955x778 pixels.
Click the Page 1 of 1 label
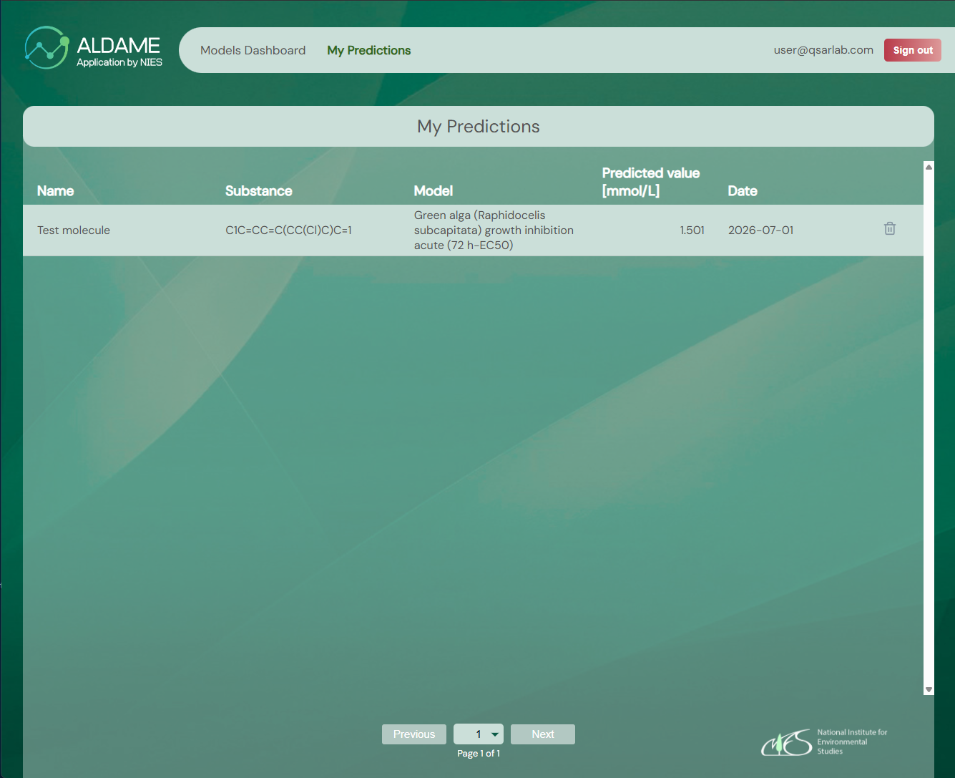[479, 754]
